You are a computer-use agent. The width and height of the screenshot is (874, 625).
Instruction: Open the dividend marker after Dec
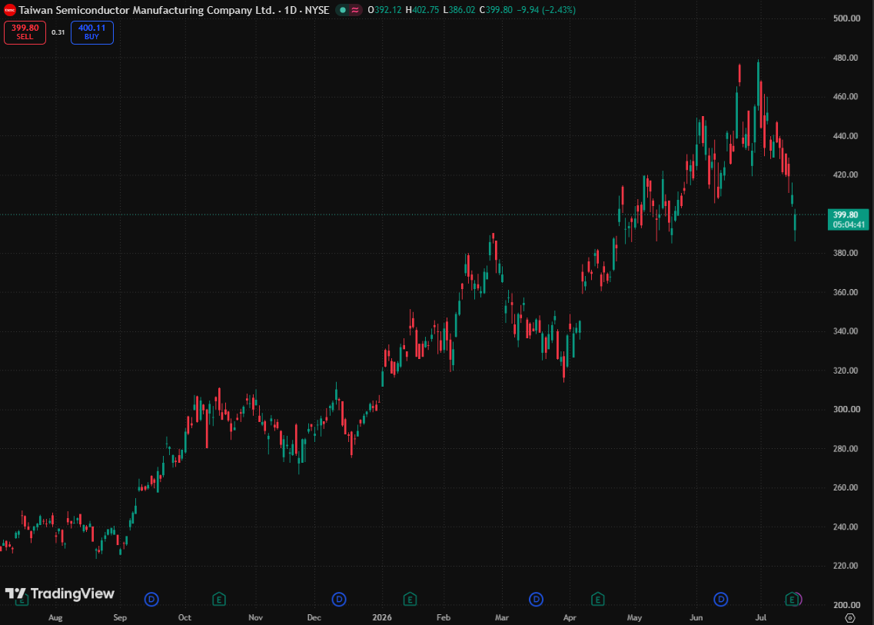pyautogui.click(x=339, y=600)
